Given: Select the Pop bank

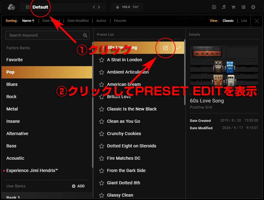Looking at the screenshot, I should point(47,72).
